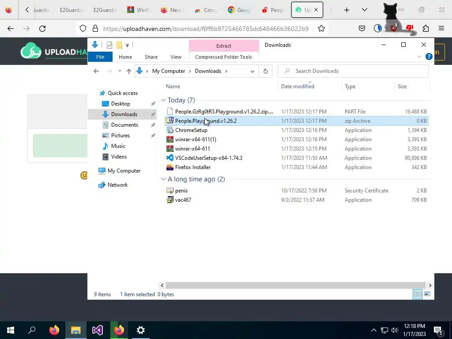Expand the ribbon chevron

[x=419, y=57]
